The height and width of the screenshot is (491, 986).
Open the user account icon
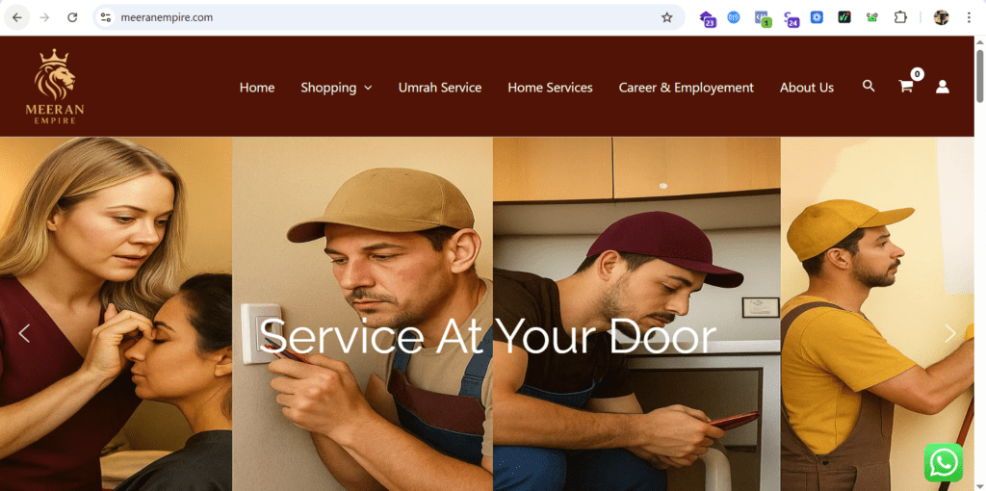tap(942, 87)
